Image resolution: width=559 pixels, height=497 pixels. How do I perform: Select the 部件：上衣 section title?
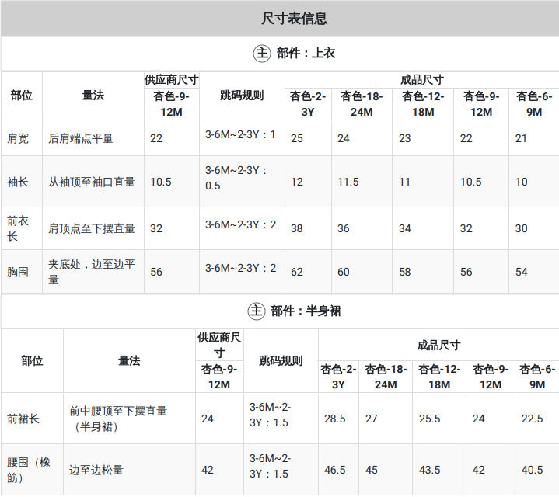[x=306, y=54]
